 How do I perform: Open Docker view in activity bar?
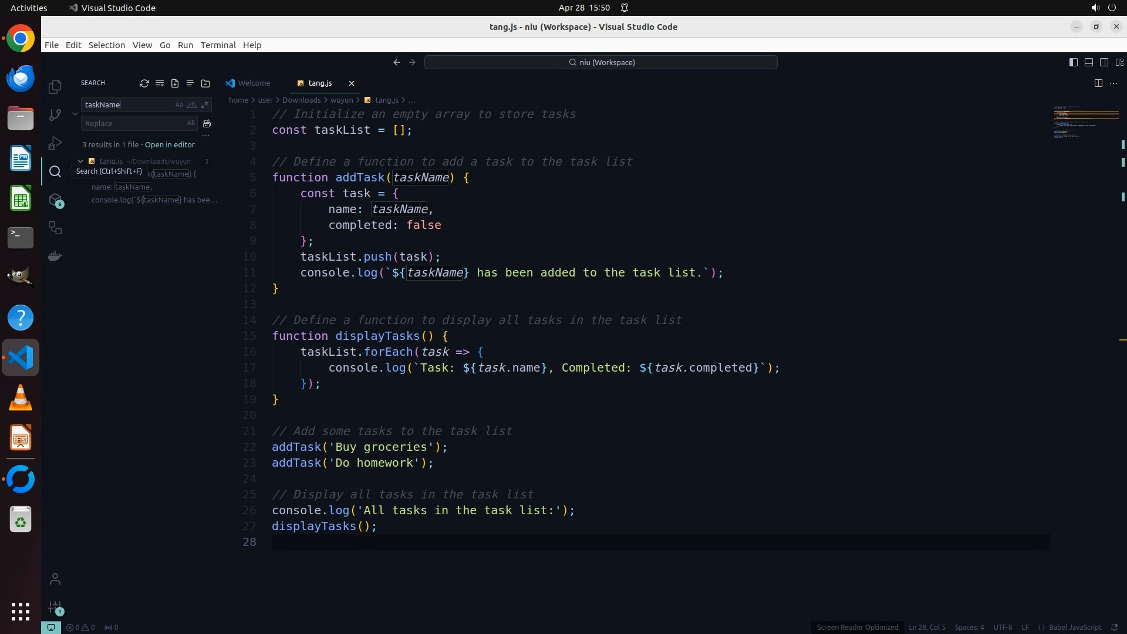click(55, 257)
